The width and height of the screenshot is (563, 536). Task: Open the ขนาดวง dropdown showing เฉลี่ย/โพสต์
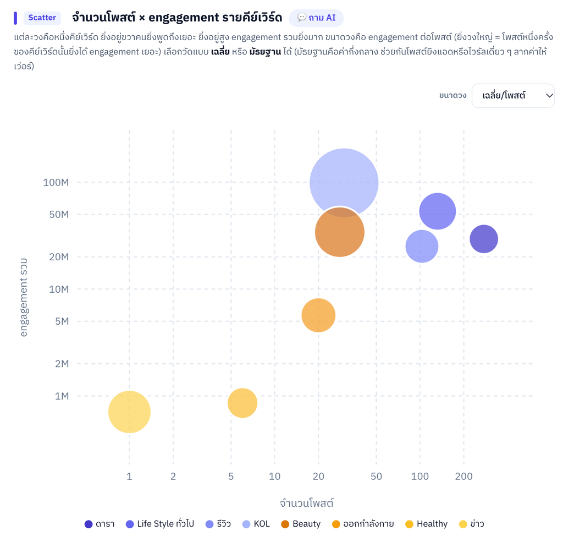point(513,96)
